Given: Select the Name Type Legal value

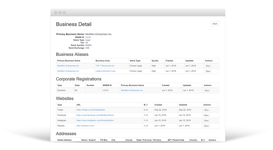Looking at the screenshot, I should point(88,40).
